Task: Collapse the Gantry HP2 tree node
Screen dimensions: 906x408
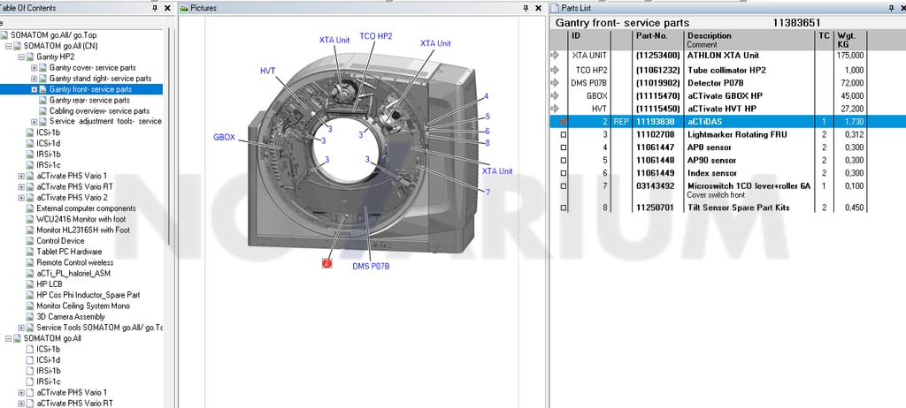Action: pyautogui.click(x=21, y=57)
